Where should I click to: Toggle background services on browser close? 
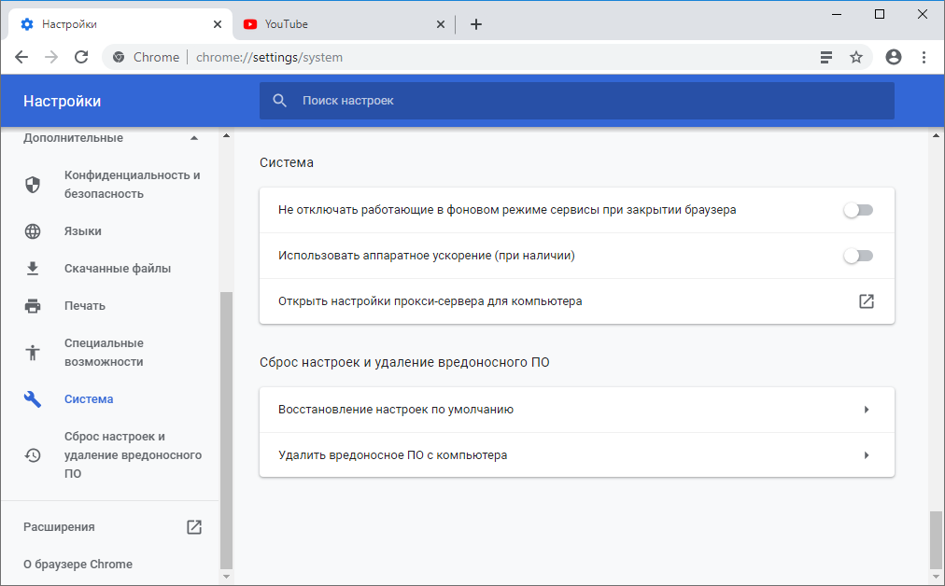tap(857, 210)
